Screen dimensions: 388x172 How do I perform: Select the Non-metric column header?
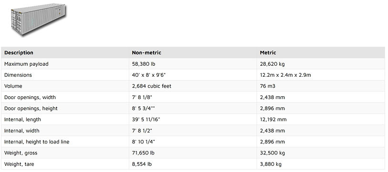(147, 52)
